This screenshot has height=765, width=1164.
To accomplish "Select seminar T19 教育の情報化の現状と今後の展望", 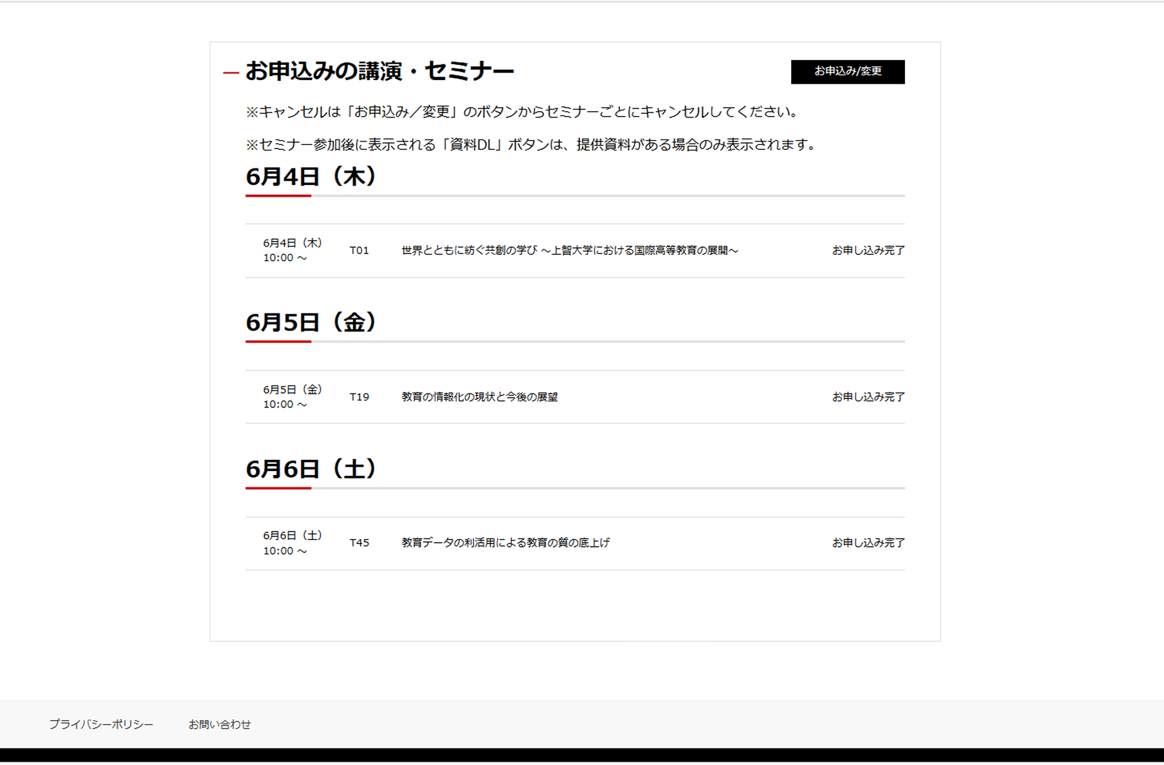I will pyautogui.click(x=479, y=397).
